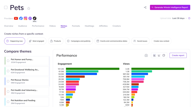Favorite Pets with the star icon
The height and width of the screenshot is (107, 194).
(29, 8)
